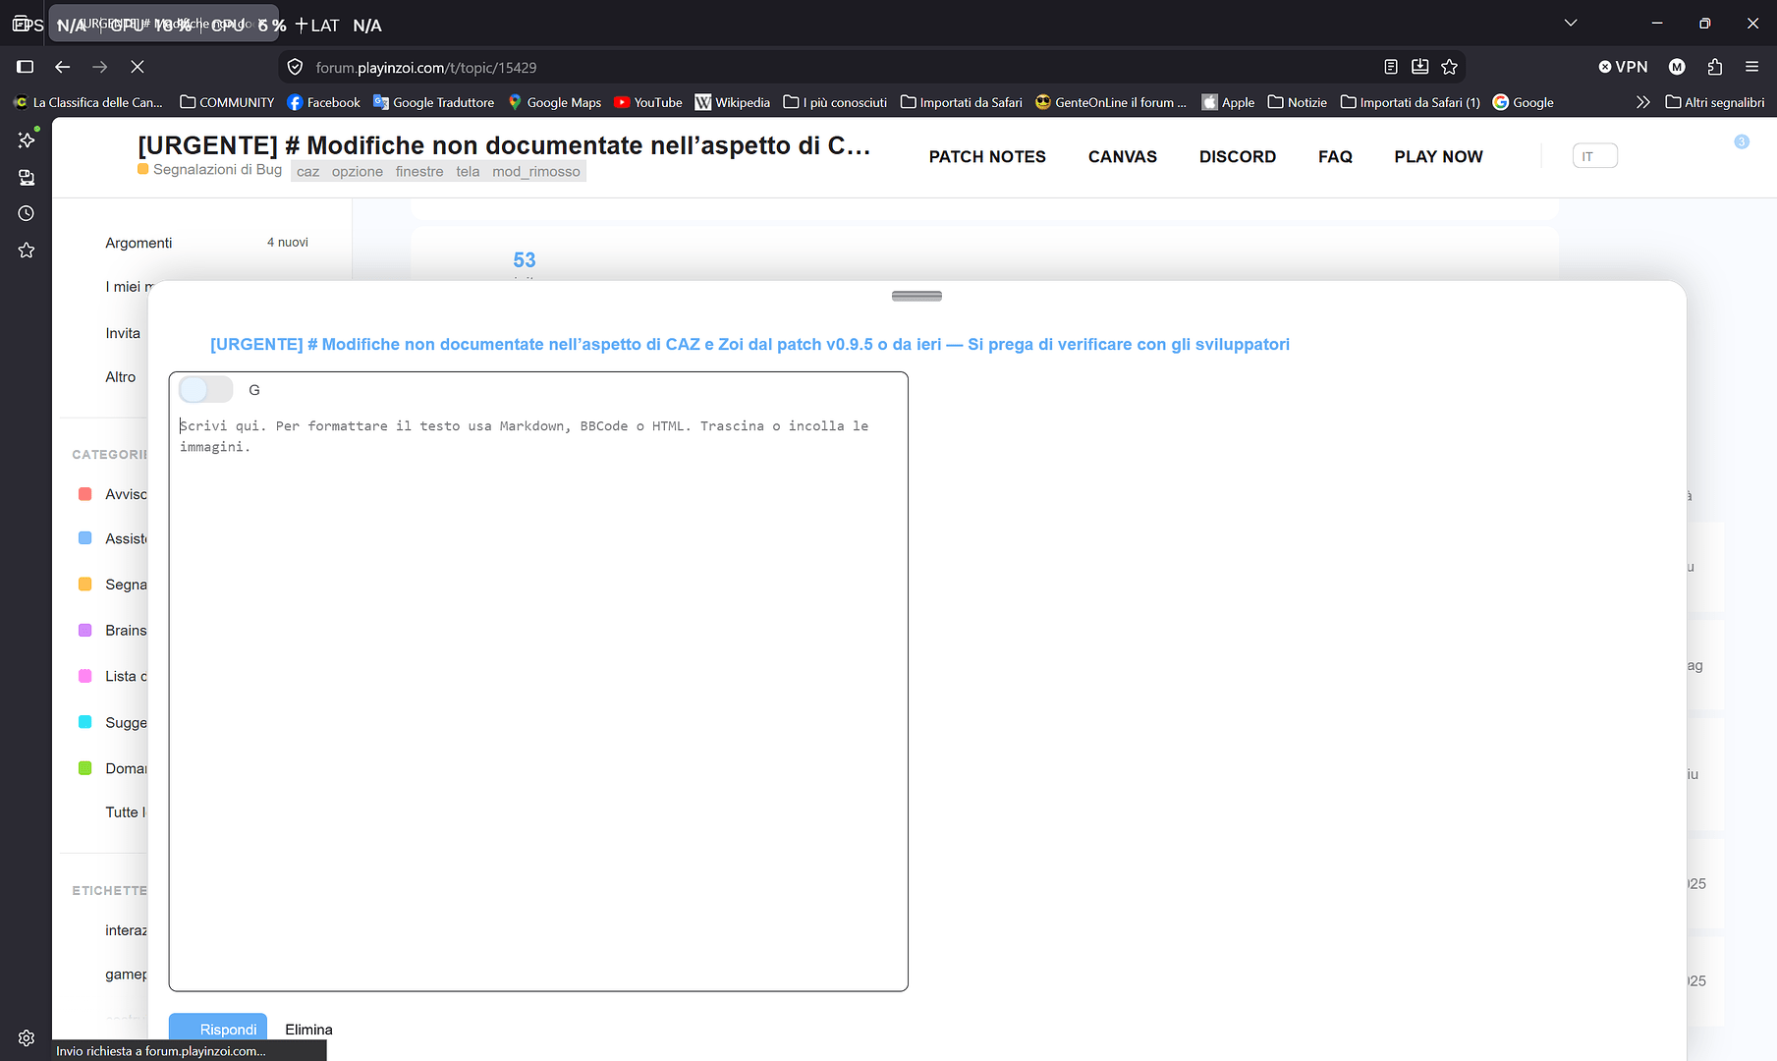Open the DISCORD menu item
1777x1061 pixels.
click(x=1238, y=156)
